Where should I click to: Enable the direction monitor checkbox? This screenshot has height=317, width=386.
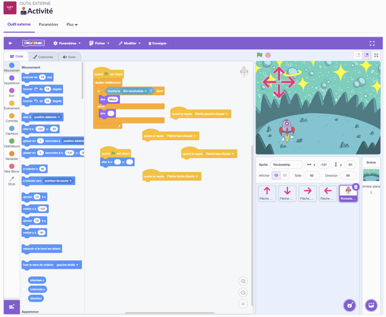tap(24, 298)
